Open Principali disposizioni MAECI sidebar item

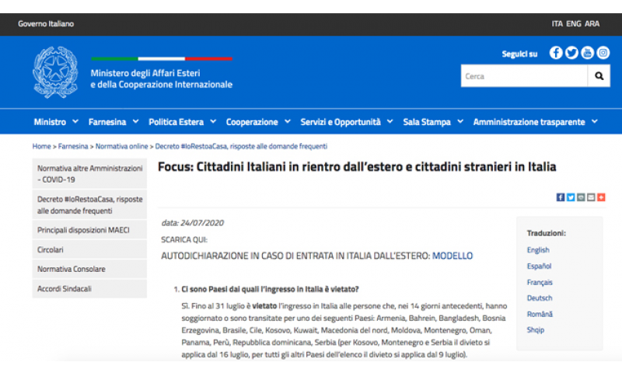click(x=89, y=230)
